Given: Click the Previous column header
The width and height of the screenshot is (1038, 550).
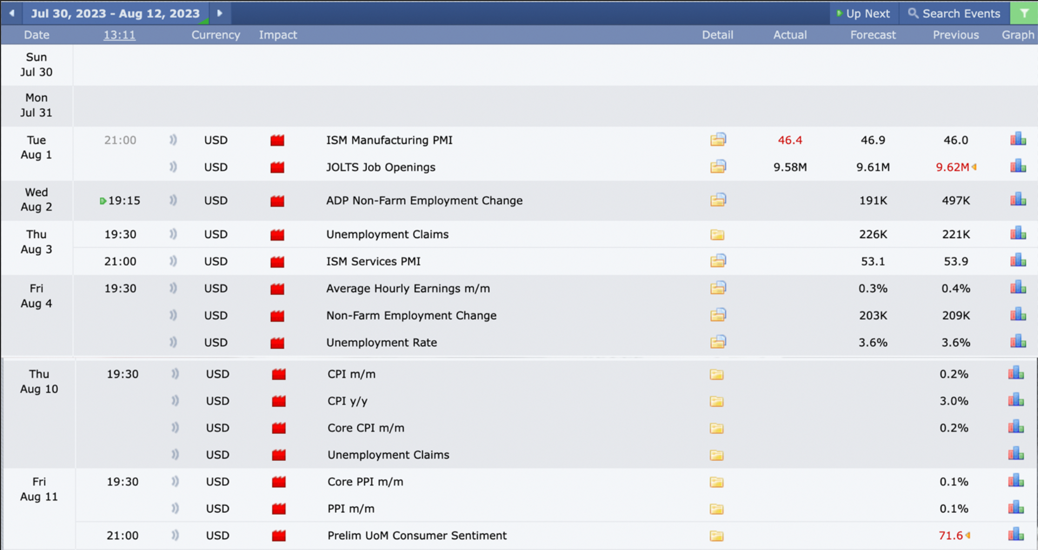Looking at the screenshot, I should pyautogui.click(x=956, y=35).
